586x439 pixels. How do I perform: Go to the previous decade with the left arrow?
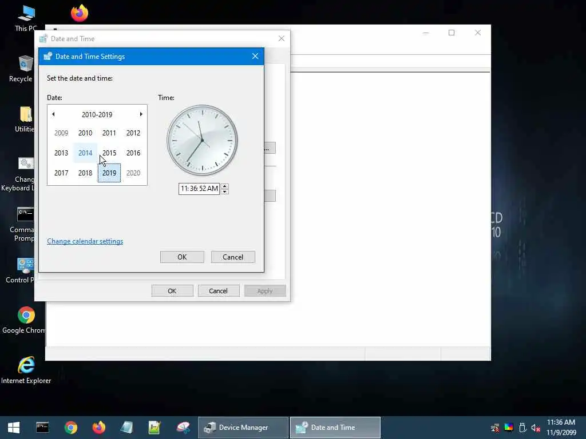click(53, 114)
